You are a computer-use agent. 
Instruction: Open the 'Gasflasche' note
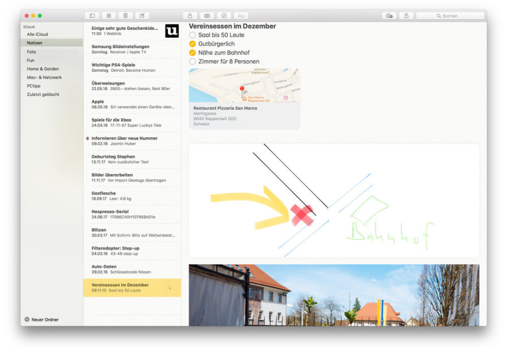(132, 196)
